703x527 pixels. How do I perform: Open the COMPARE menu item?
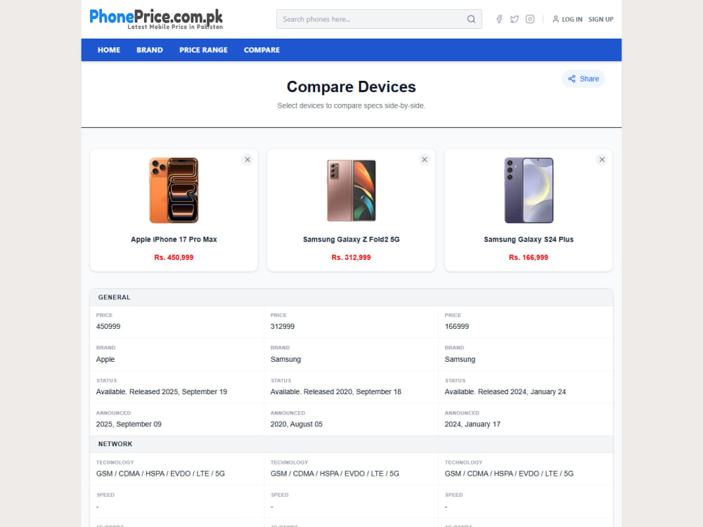coord(262,50)
